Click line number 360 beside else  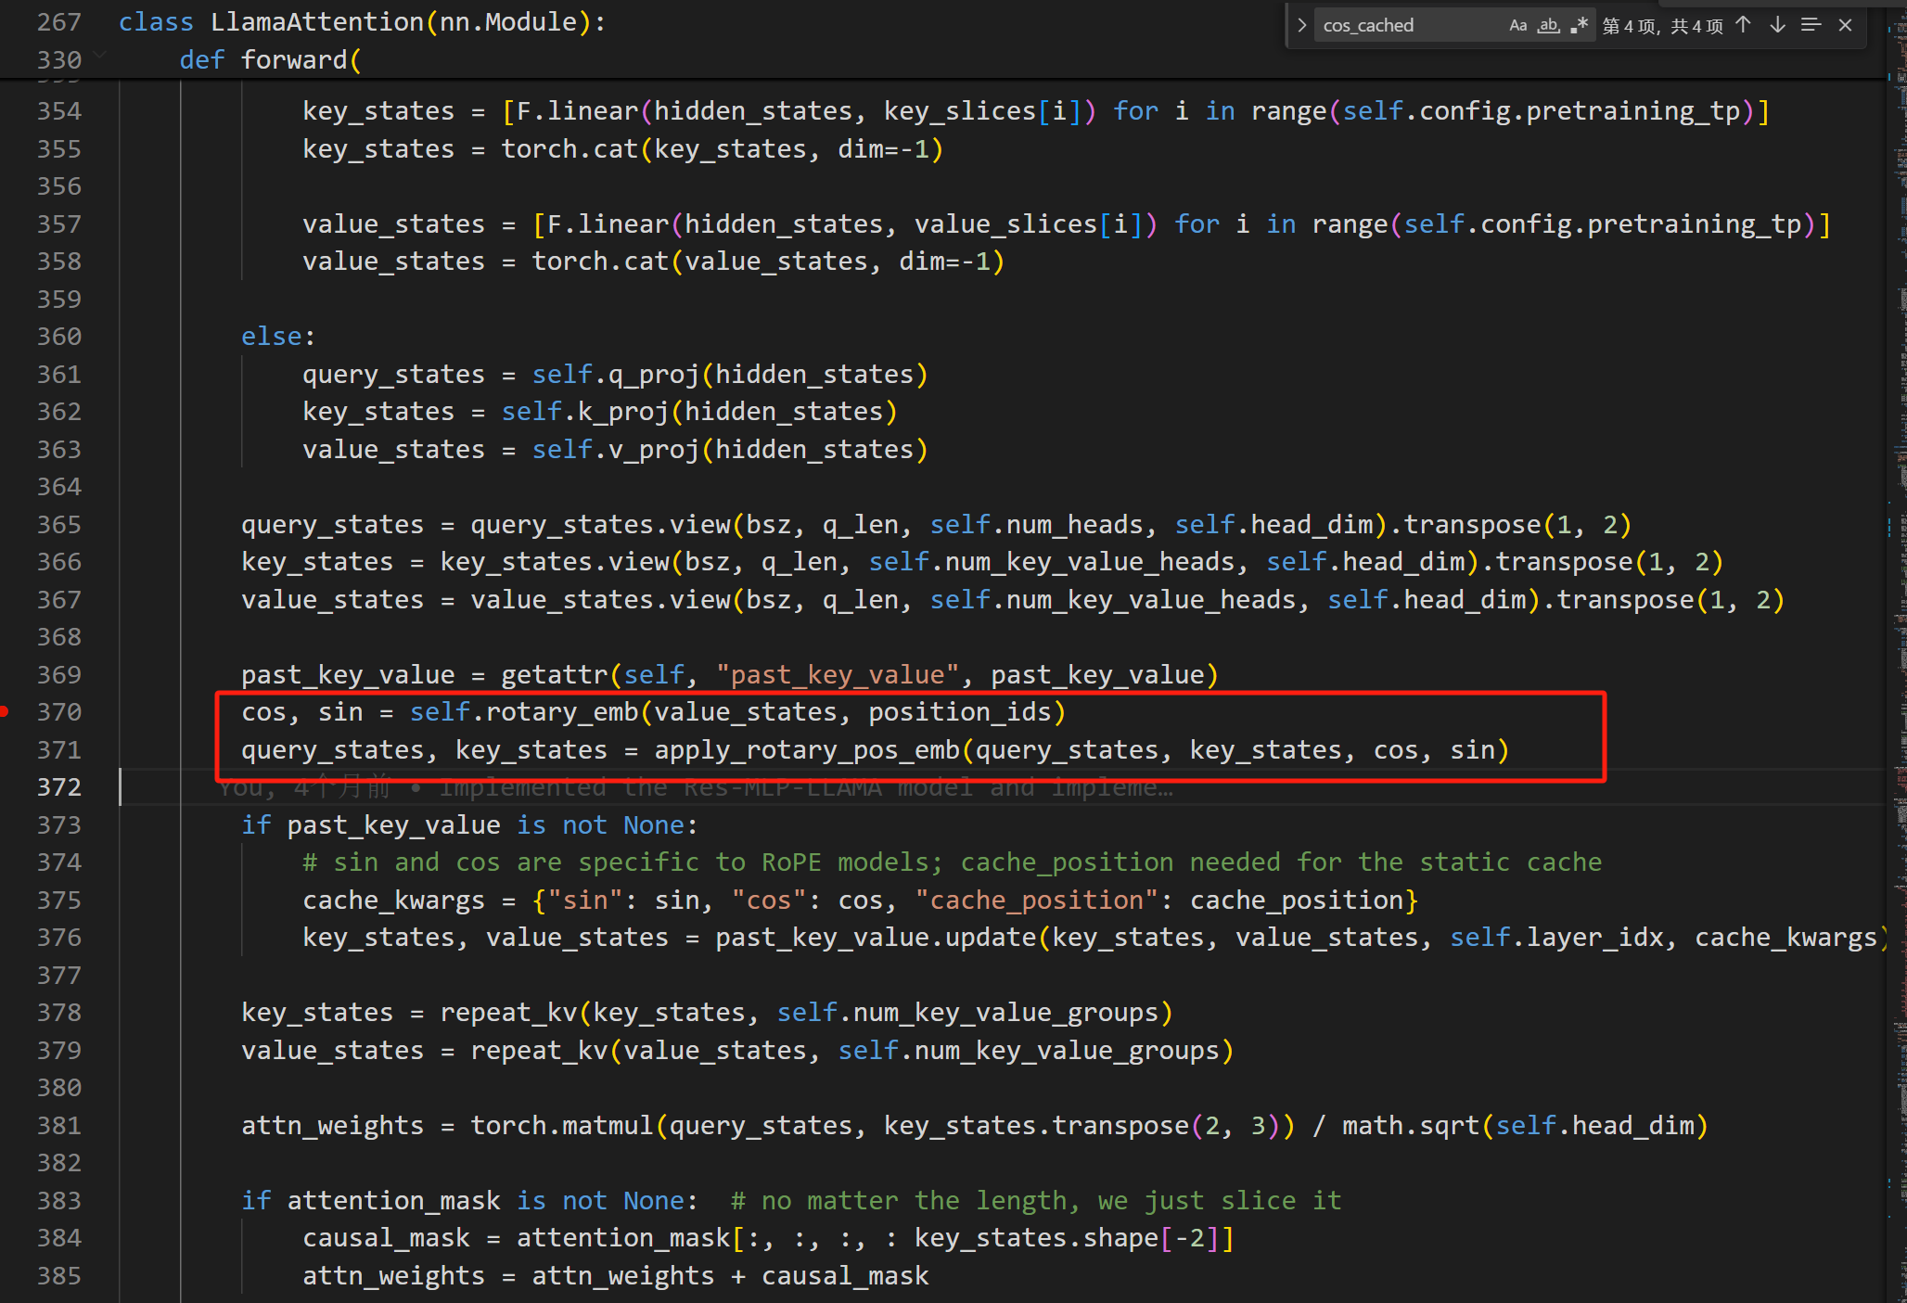pos(59,337)
